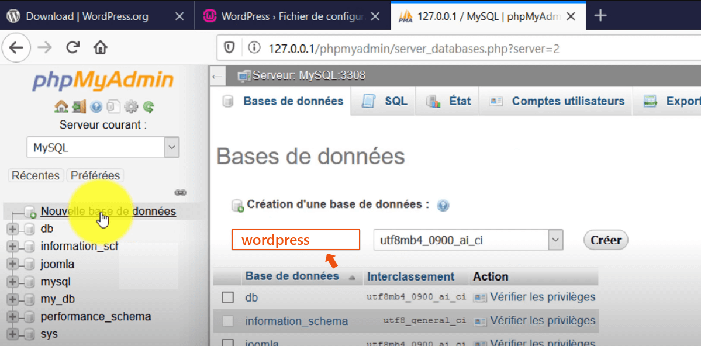Open information_schema link in table
Viewport: 701px width, 346px height.
(296, 321)
